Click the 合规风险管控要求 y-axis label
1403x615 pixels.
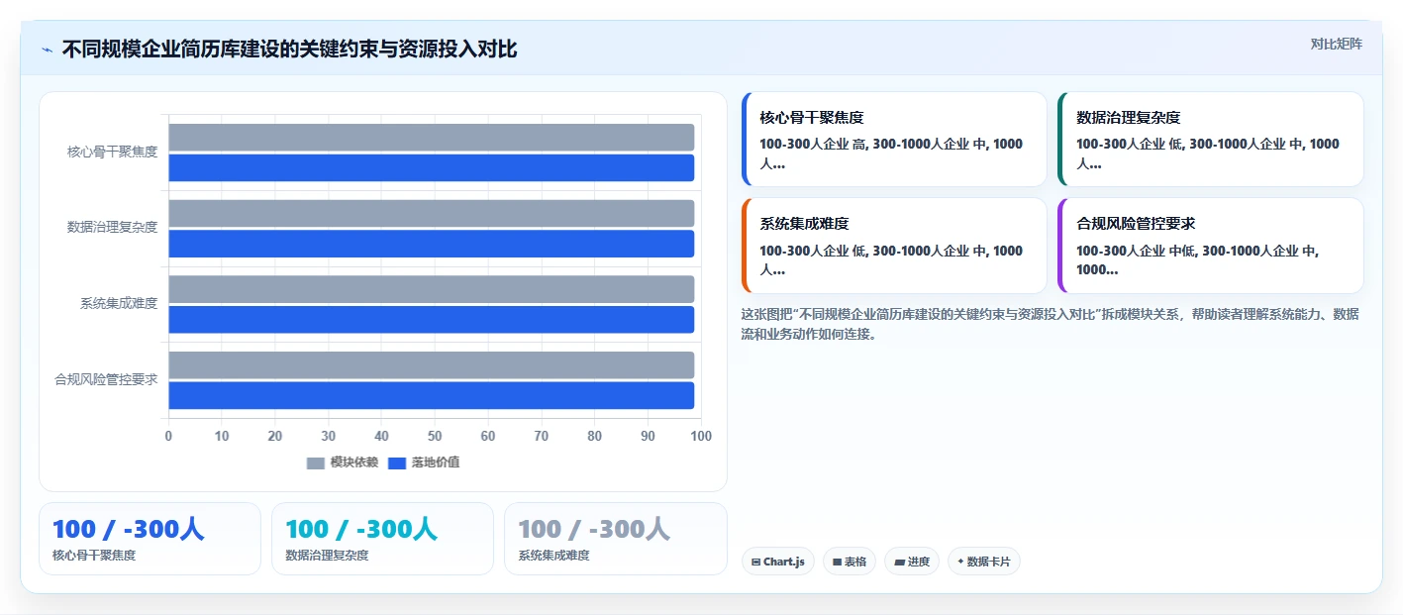(x=106, y=379)
